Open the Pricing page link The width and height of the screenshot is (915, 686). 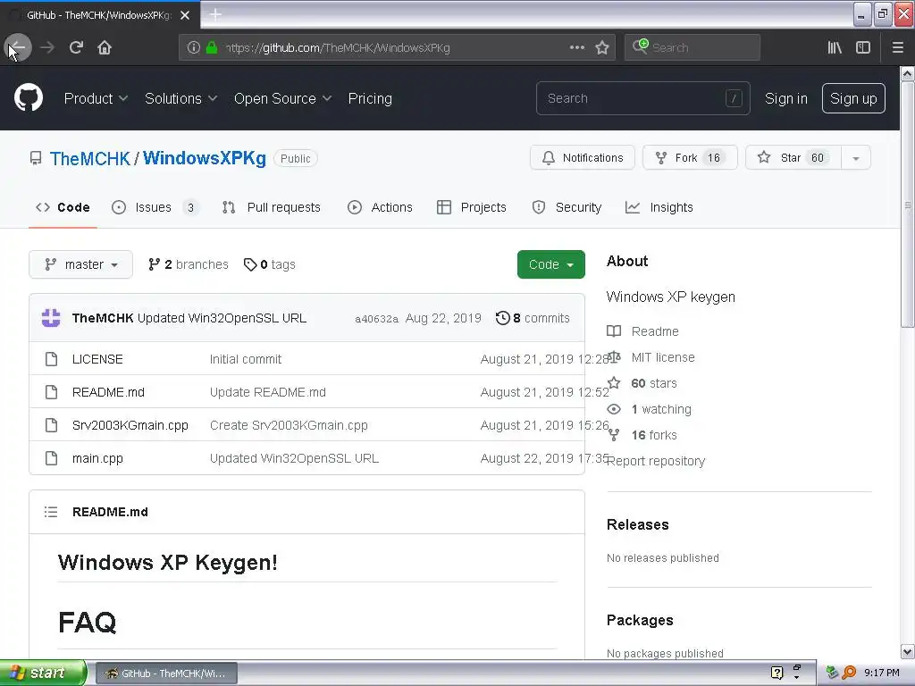pyautogui.click(x=370, y=98)
